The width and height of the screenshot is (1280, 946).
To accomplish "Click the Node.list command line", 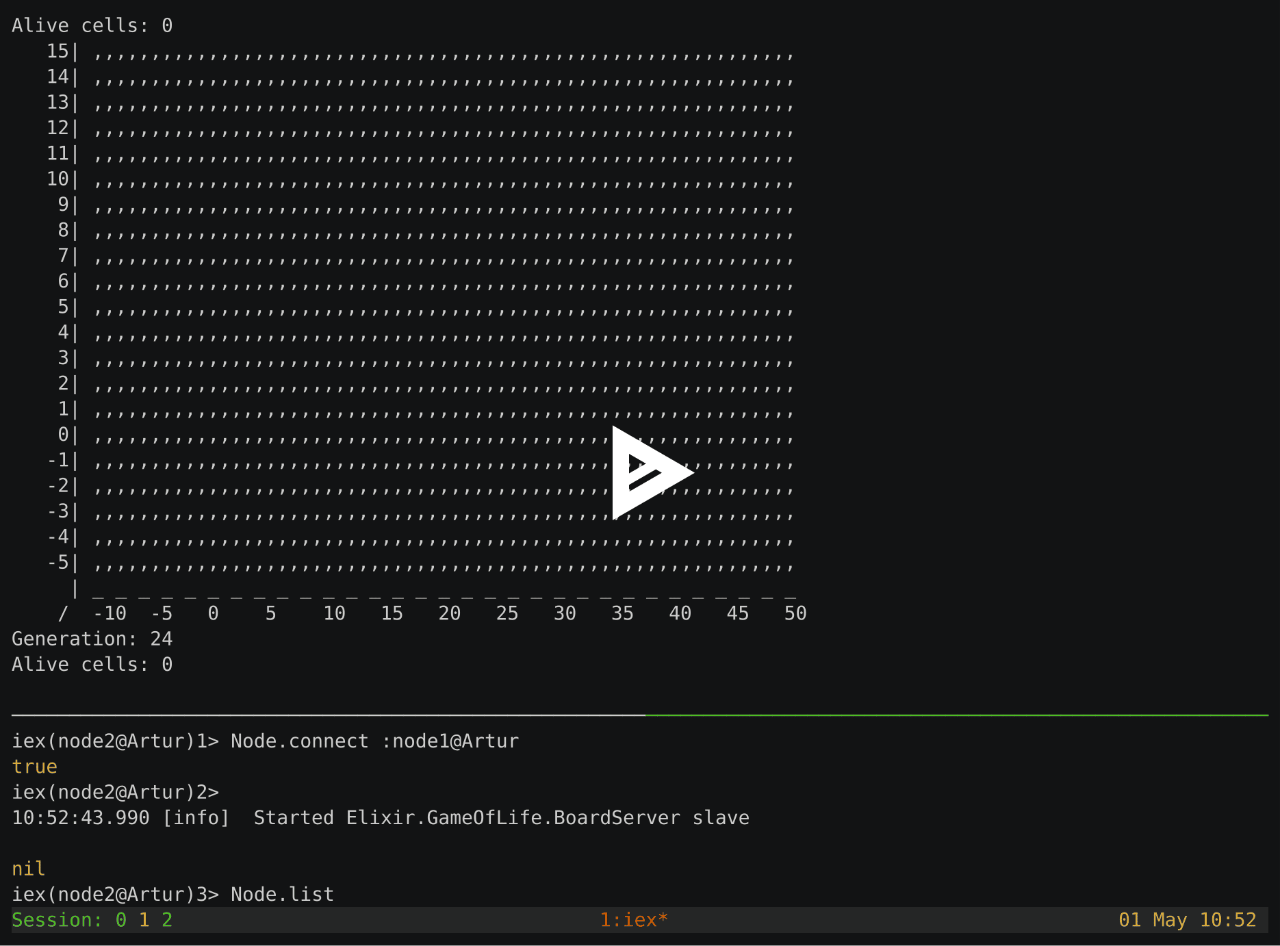I will pos(173,894).
